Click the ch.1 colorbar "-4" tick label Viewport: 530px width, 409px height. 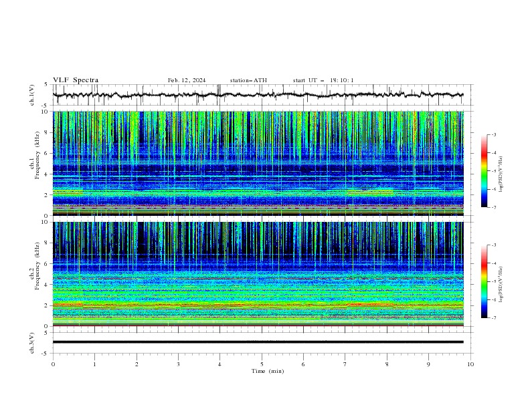494,153
